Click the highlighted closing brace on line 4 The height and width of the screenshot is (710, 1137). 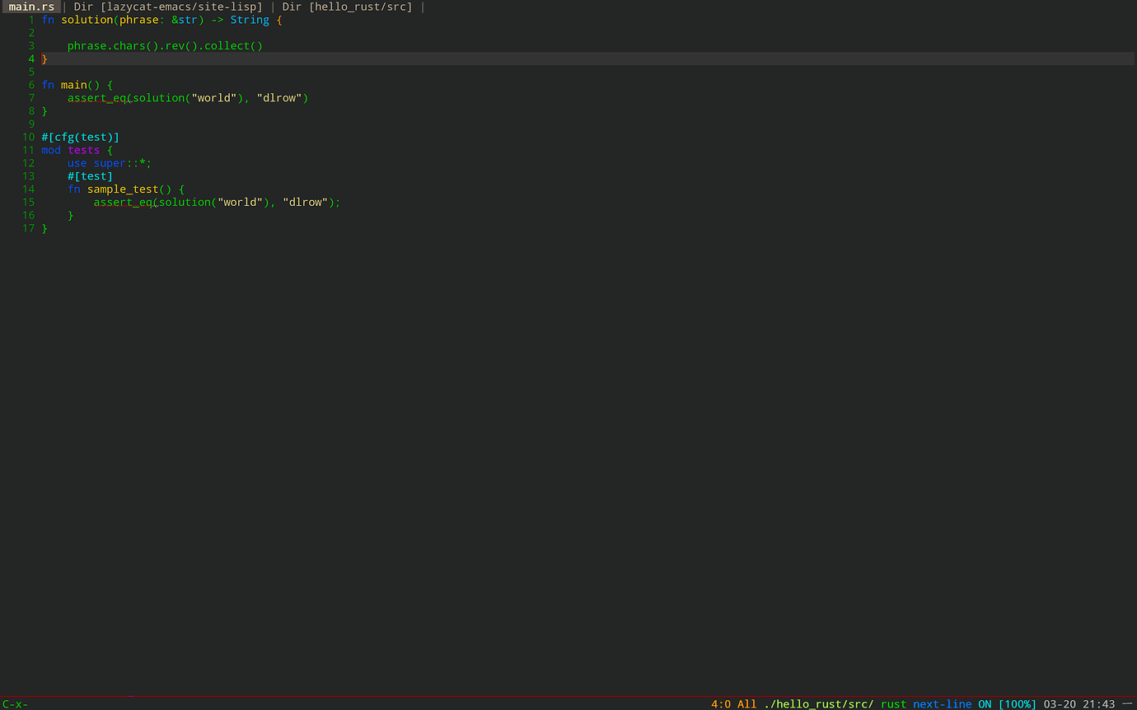(44, 59)
